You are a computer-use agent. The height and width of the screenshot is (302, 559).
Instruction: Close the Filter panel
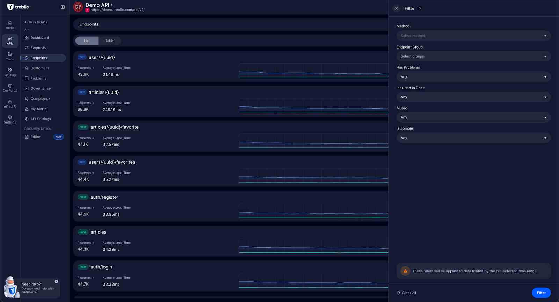click(x=396, y=8)
